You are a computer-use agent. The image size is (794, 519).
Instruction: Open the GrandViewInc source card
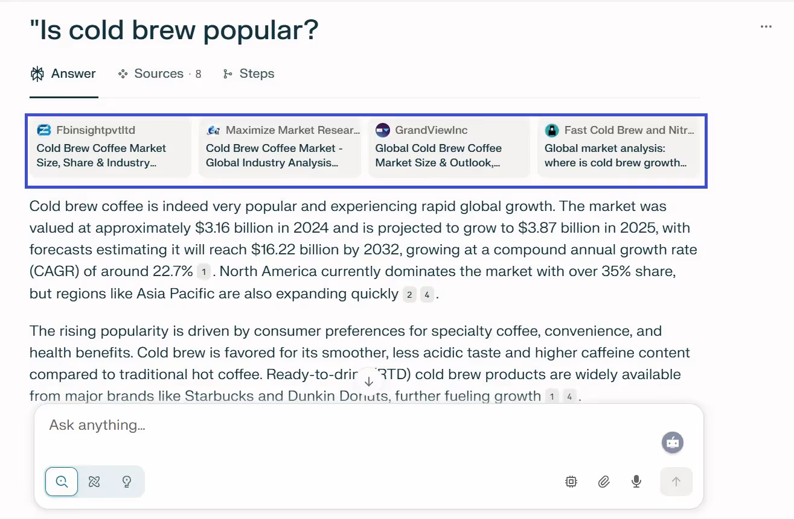tap(449, 148)
